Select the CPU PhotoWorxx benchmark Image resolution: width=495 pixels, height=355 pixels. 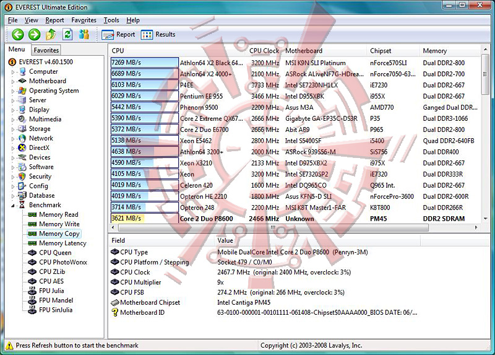coord(63,262)
